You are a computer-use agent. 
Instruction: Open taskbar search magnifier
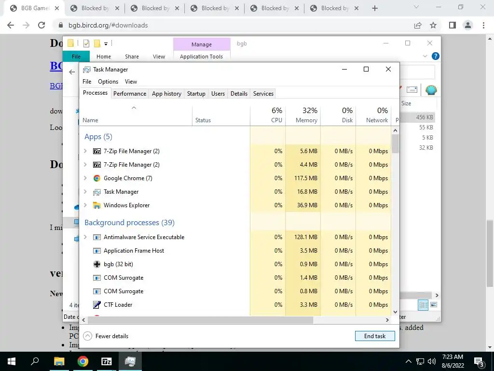pos(35,361)
